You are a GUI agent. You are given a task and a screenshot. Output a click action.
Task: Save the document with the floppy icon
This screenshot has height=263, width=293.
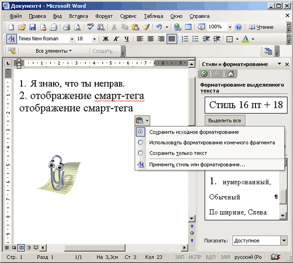33,27
